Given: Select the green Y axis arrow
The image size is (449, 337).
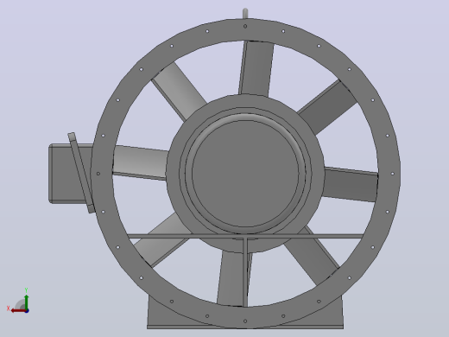Looking at the screenshot, I should point(27,302).
